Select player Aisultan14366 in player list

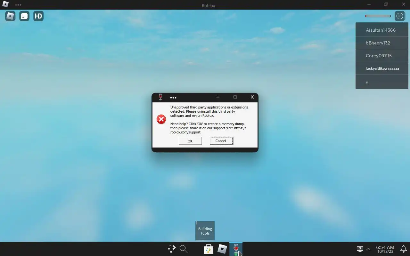[x=382, y=30]
